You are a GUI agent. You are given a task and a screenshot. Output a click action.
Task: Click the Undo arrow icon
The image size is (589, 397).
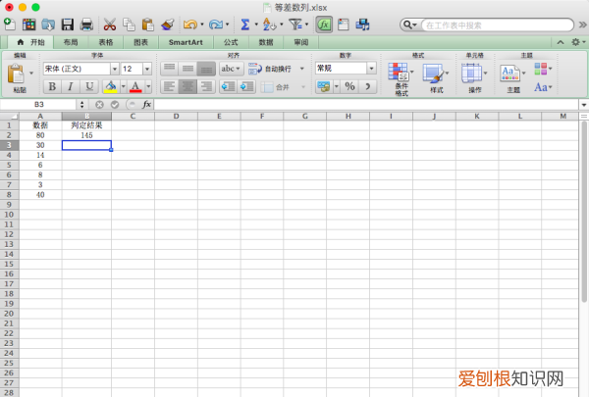tap(189, 24)
